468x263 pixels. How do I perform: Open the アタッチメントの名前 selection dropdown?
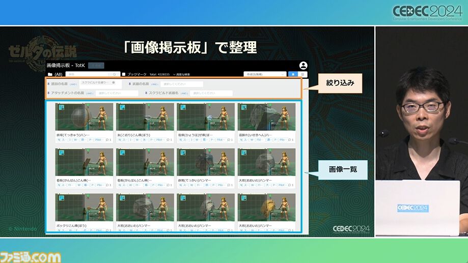coord(117,93)
